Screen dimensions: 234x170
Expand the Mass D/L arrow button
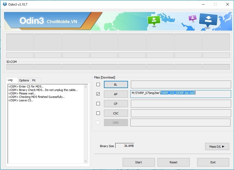pos(217,147)
